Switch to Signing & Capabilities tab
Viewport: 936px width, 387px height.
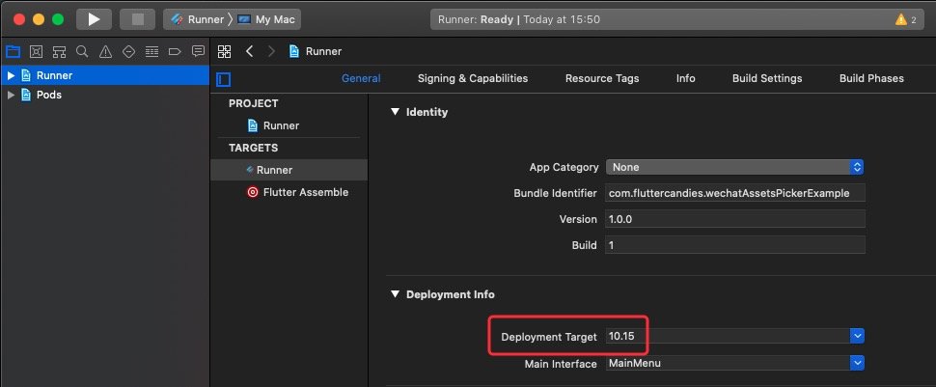click(473, 78)
